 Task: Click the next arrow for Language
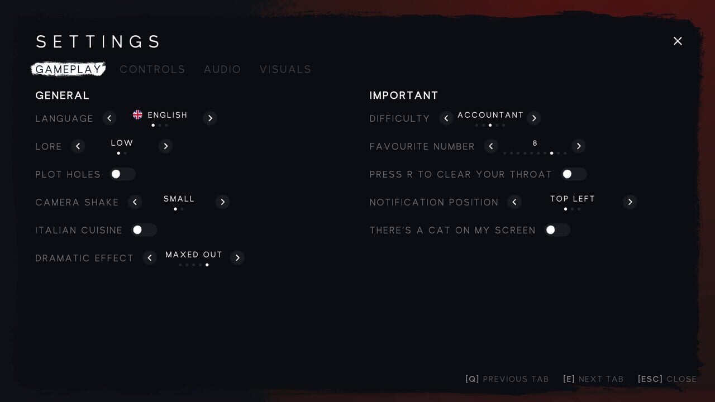(x=210, y=118)
